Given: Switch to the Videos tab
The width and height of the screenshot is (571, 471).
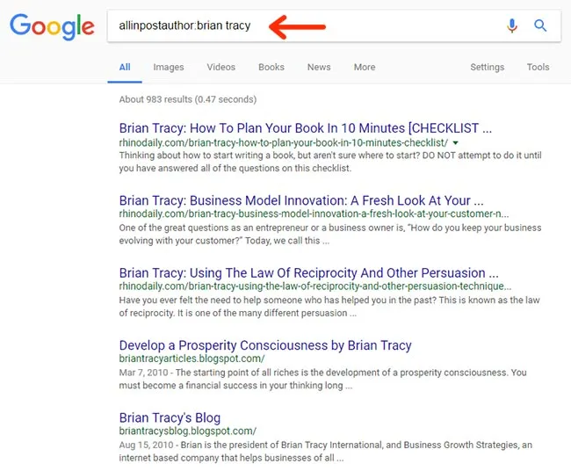Looking at the screenshot, I should [x=220, y=67].
